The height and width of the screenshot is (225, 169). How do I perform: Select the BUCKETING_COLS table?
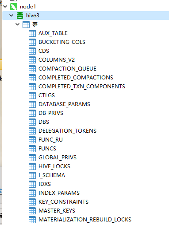(x=62, y=42)
